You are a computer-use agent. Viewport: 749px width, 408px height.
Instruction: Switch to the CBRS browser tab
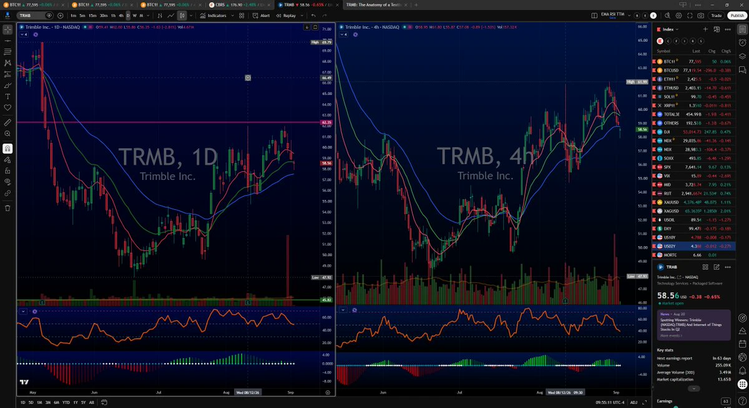coord(240,4)
